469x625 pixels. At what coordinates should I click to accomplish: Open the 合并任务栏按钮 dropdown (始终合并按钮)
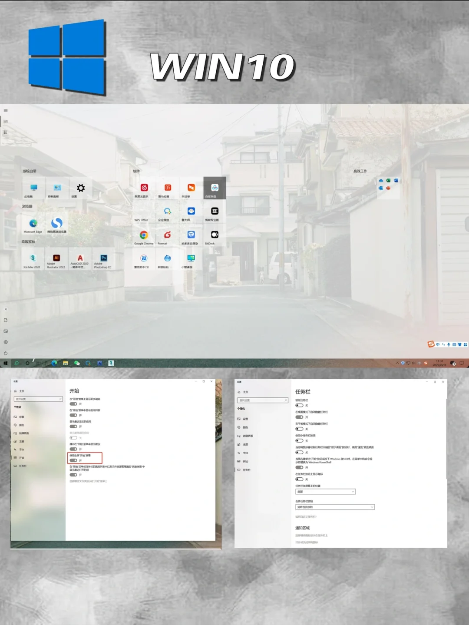tap(335, 507)
